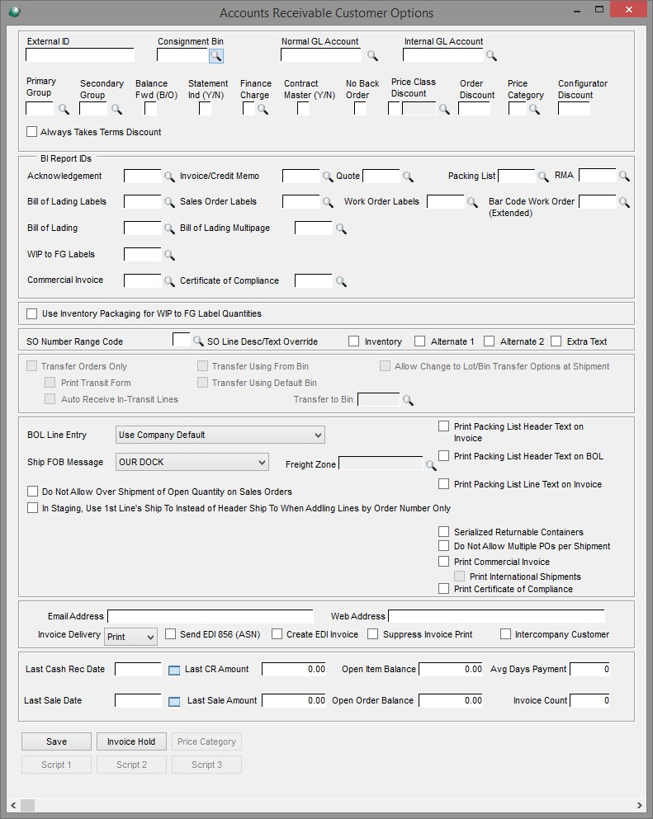653x819 pixels.
Task: Tick the Alternate 2 checkbox
Action: tap(490, 341)
